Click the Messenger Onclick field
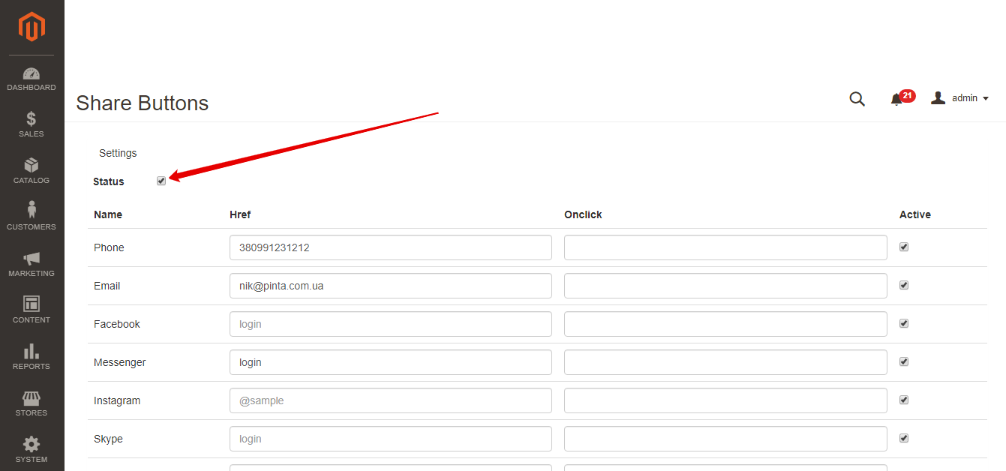This screenshot has height=471, width=1006. coord(725,362)
